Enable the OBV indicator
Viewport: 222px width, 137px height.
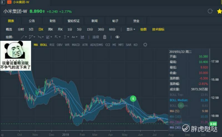pos(60,45)
